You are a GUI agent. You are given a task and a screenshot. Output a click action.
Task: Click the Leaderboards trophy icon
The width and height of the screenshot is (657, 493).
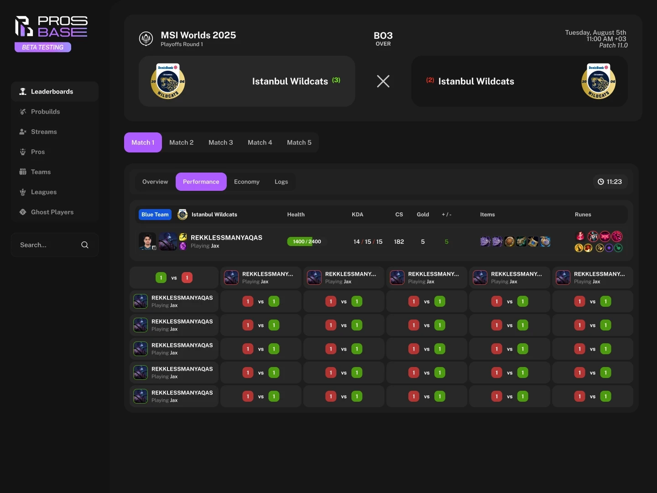tap(23, 91)
